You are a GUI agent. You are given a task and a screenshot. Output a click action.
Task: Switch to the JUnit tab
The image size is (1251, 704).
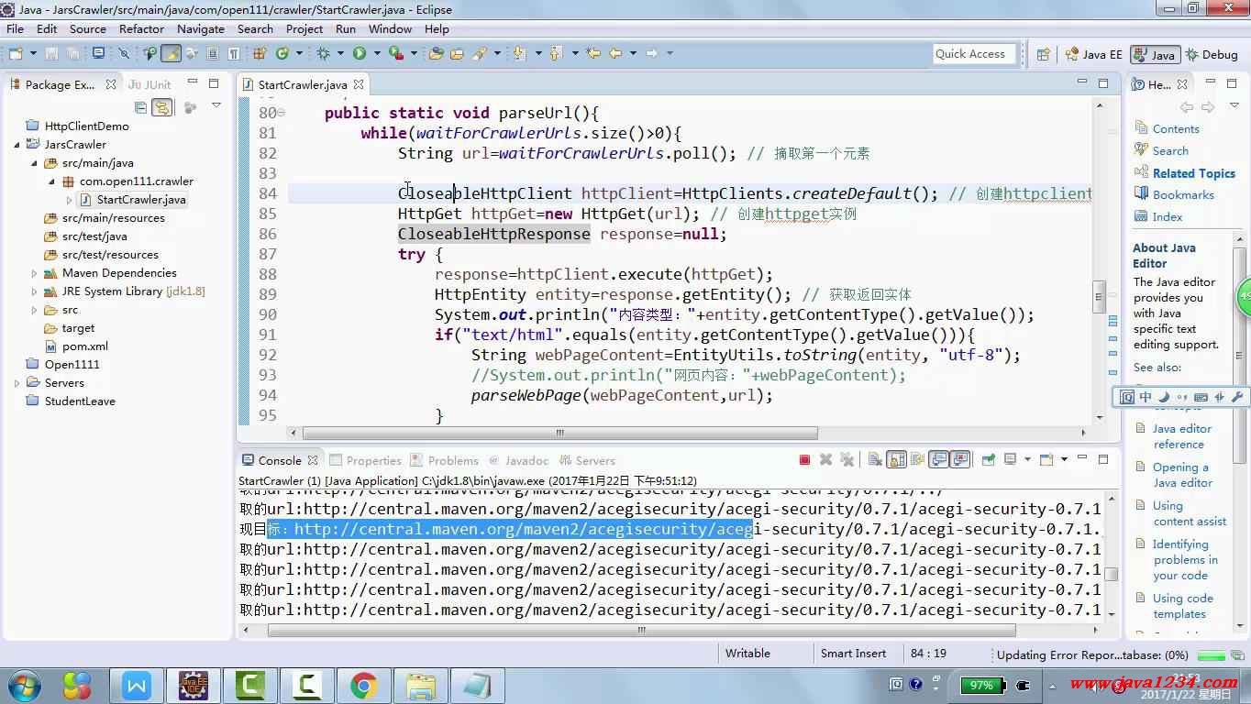coord(149,84)
